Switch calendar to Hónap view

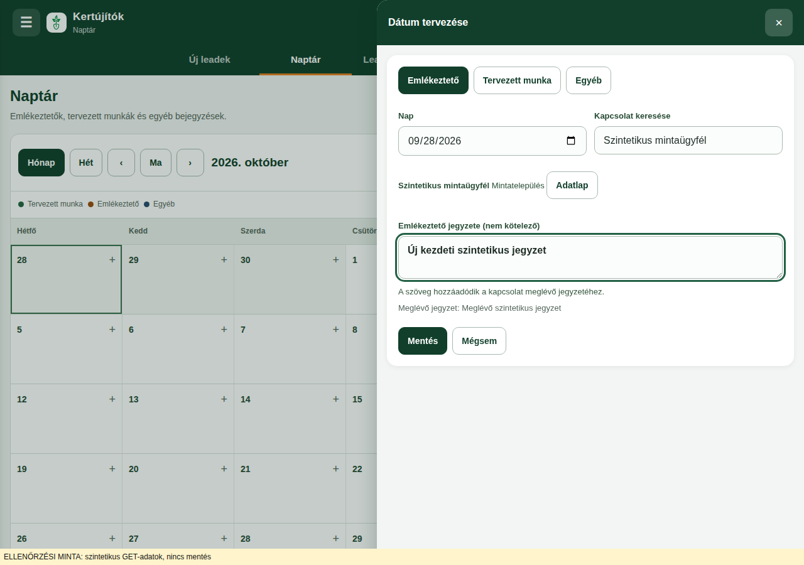click(x=41, y=163)
